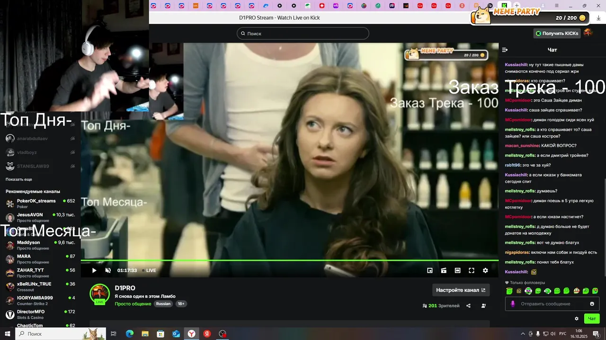Launch Microsoft Edge from taskbar

[x=130, y=333]
